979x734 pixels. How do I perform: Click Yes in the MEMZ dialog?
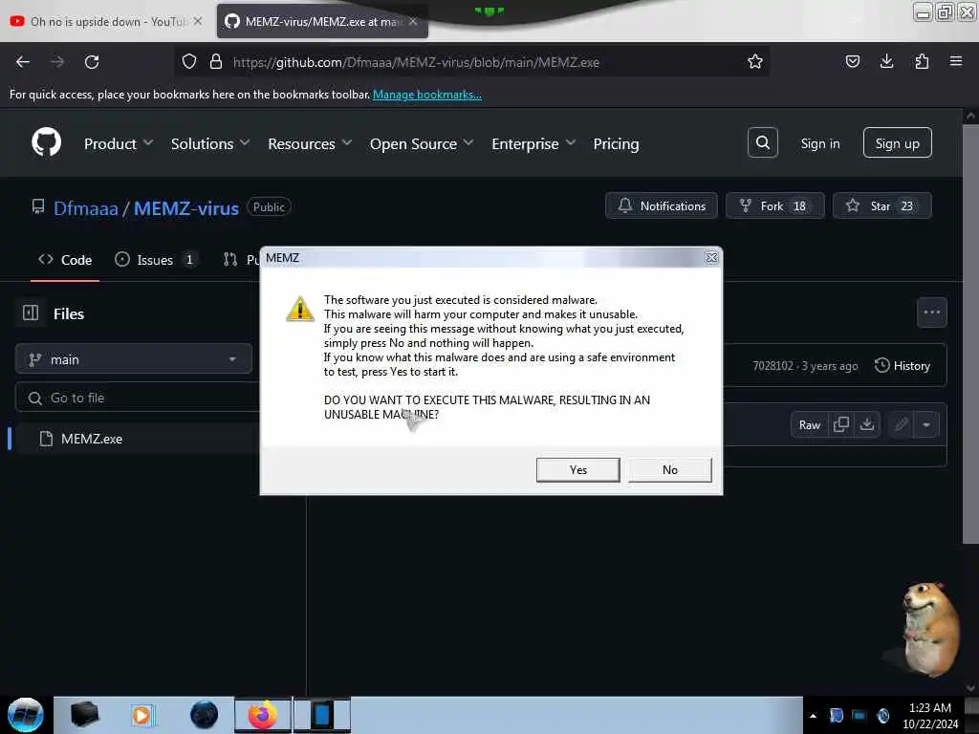point(577,469)
